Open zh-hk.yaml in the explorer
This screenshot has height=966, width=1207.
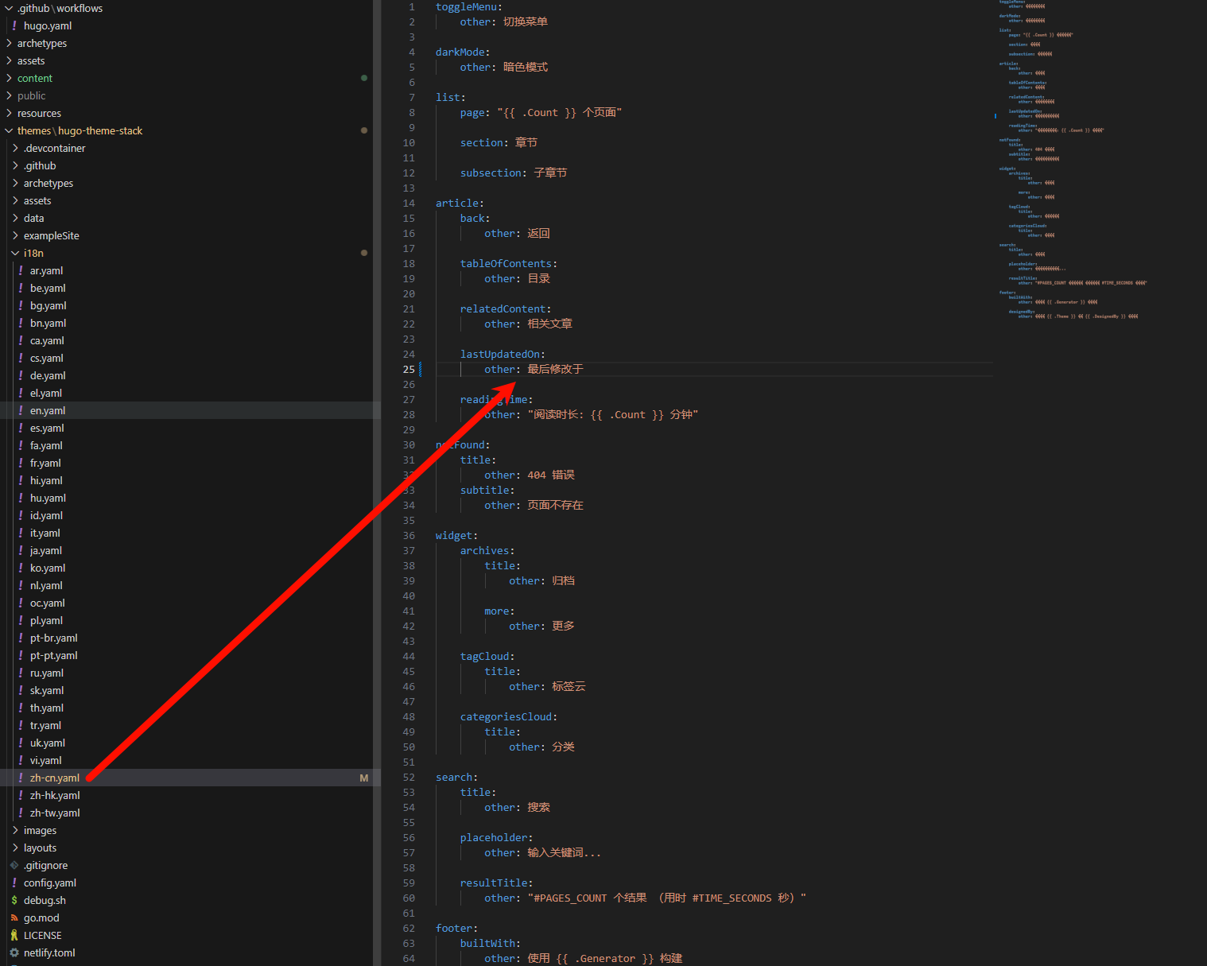click(55, 795)
